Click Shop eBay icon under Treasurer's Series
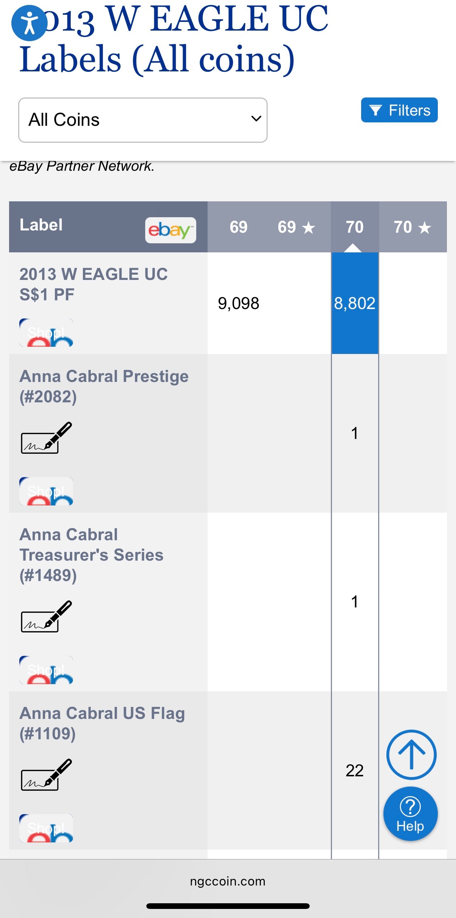Image resolution: width=456 pixels, height=918 pixels. click(x=46, y=670)
